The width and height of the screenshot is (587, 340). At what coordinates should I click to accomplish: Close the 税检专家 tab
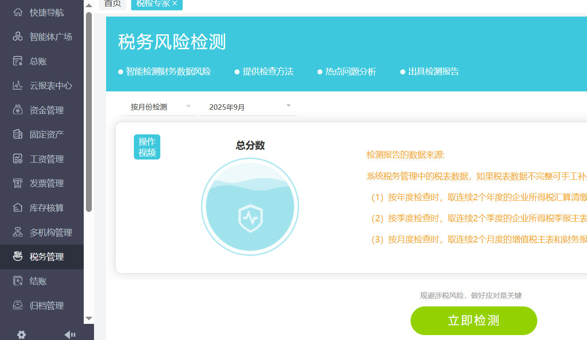point(175,4)
